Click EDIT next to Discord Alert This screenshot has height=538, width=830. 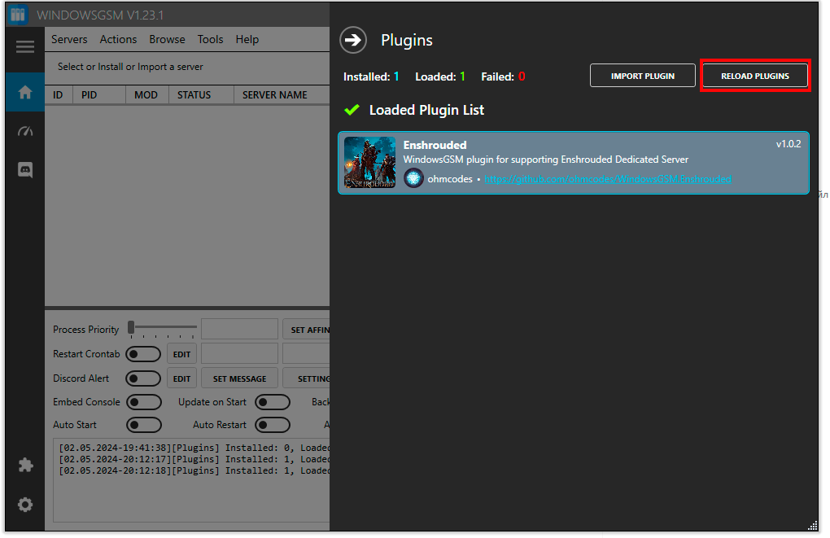(181, 378)
